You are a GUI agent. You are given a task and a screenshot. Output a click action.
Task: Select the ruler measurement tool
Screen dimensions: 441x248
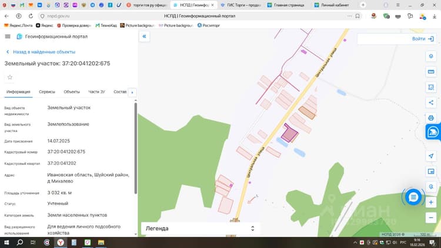tap(431, 72)
